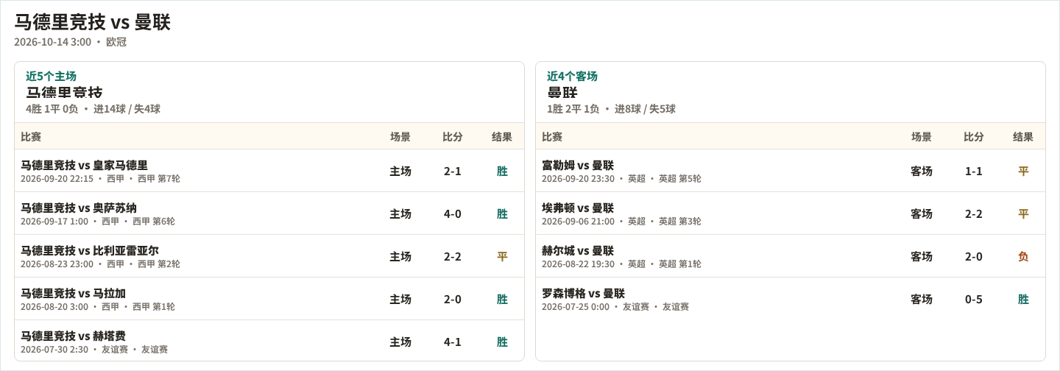Click 结果 header in 马德里竞技 table

tap(502, 136)
